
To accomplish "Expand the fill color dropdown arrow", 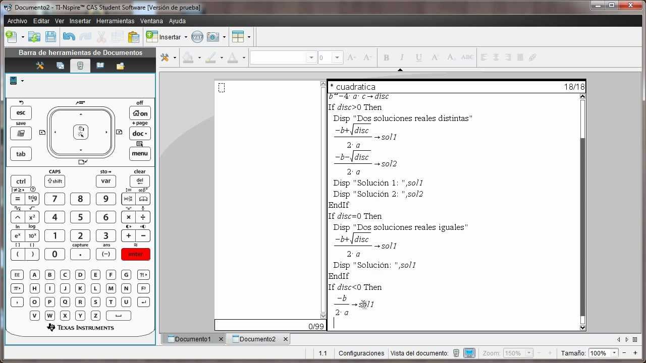I will coord(199,57).
